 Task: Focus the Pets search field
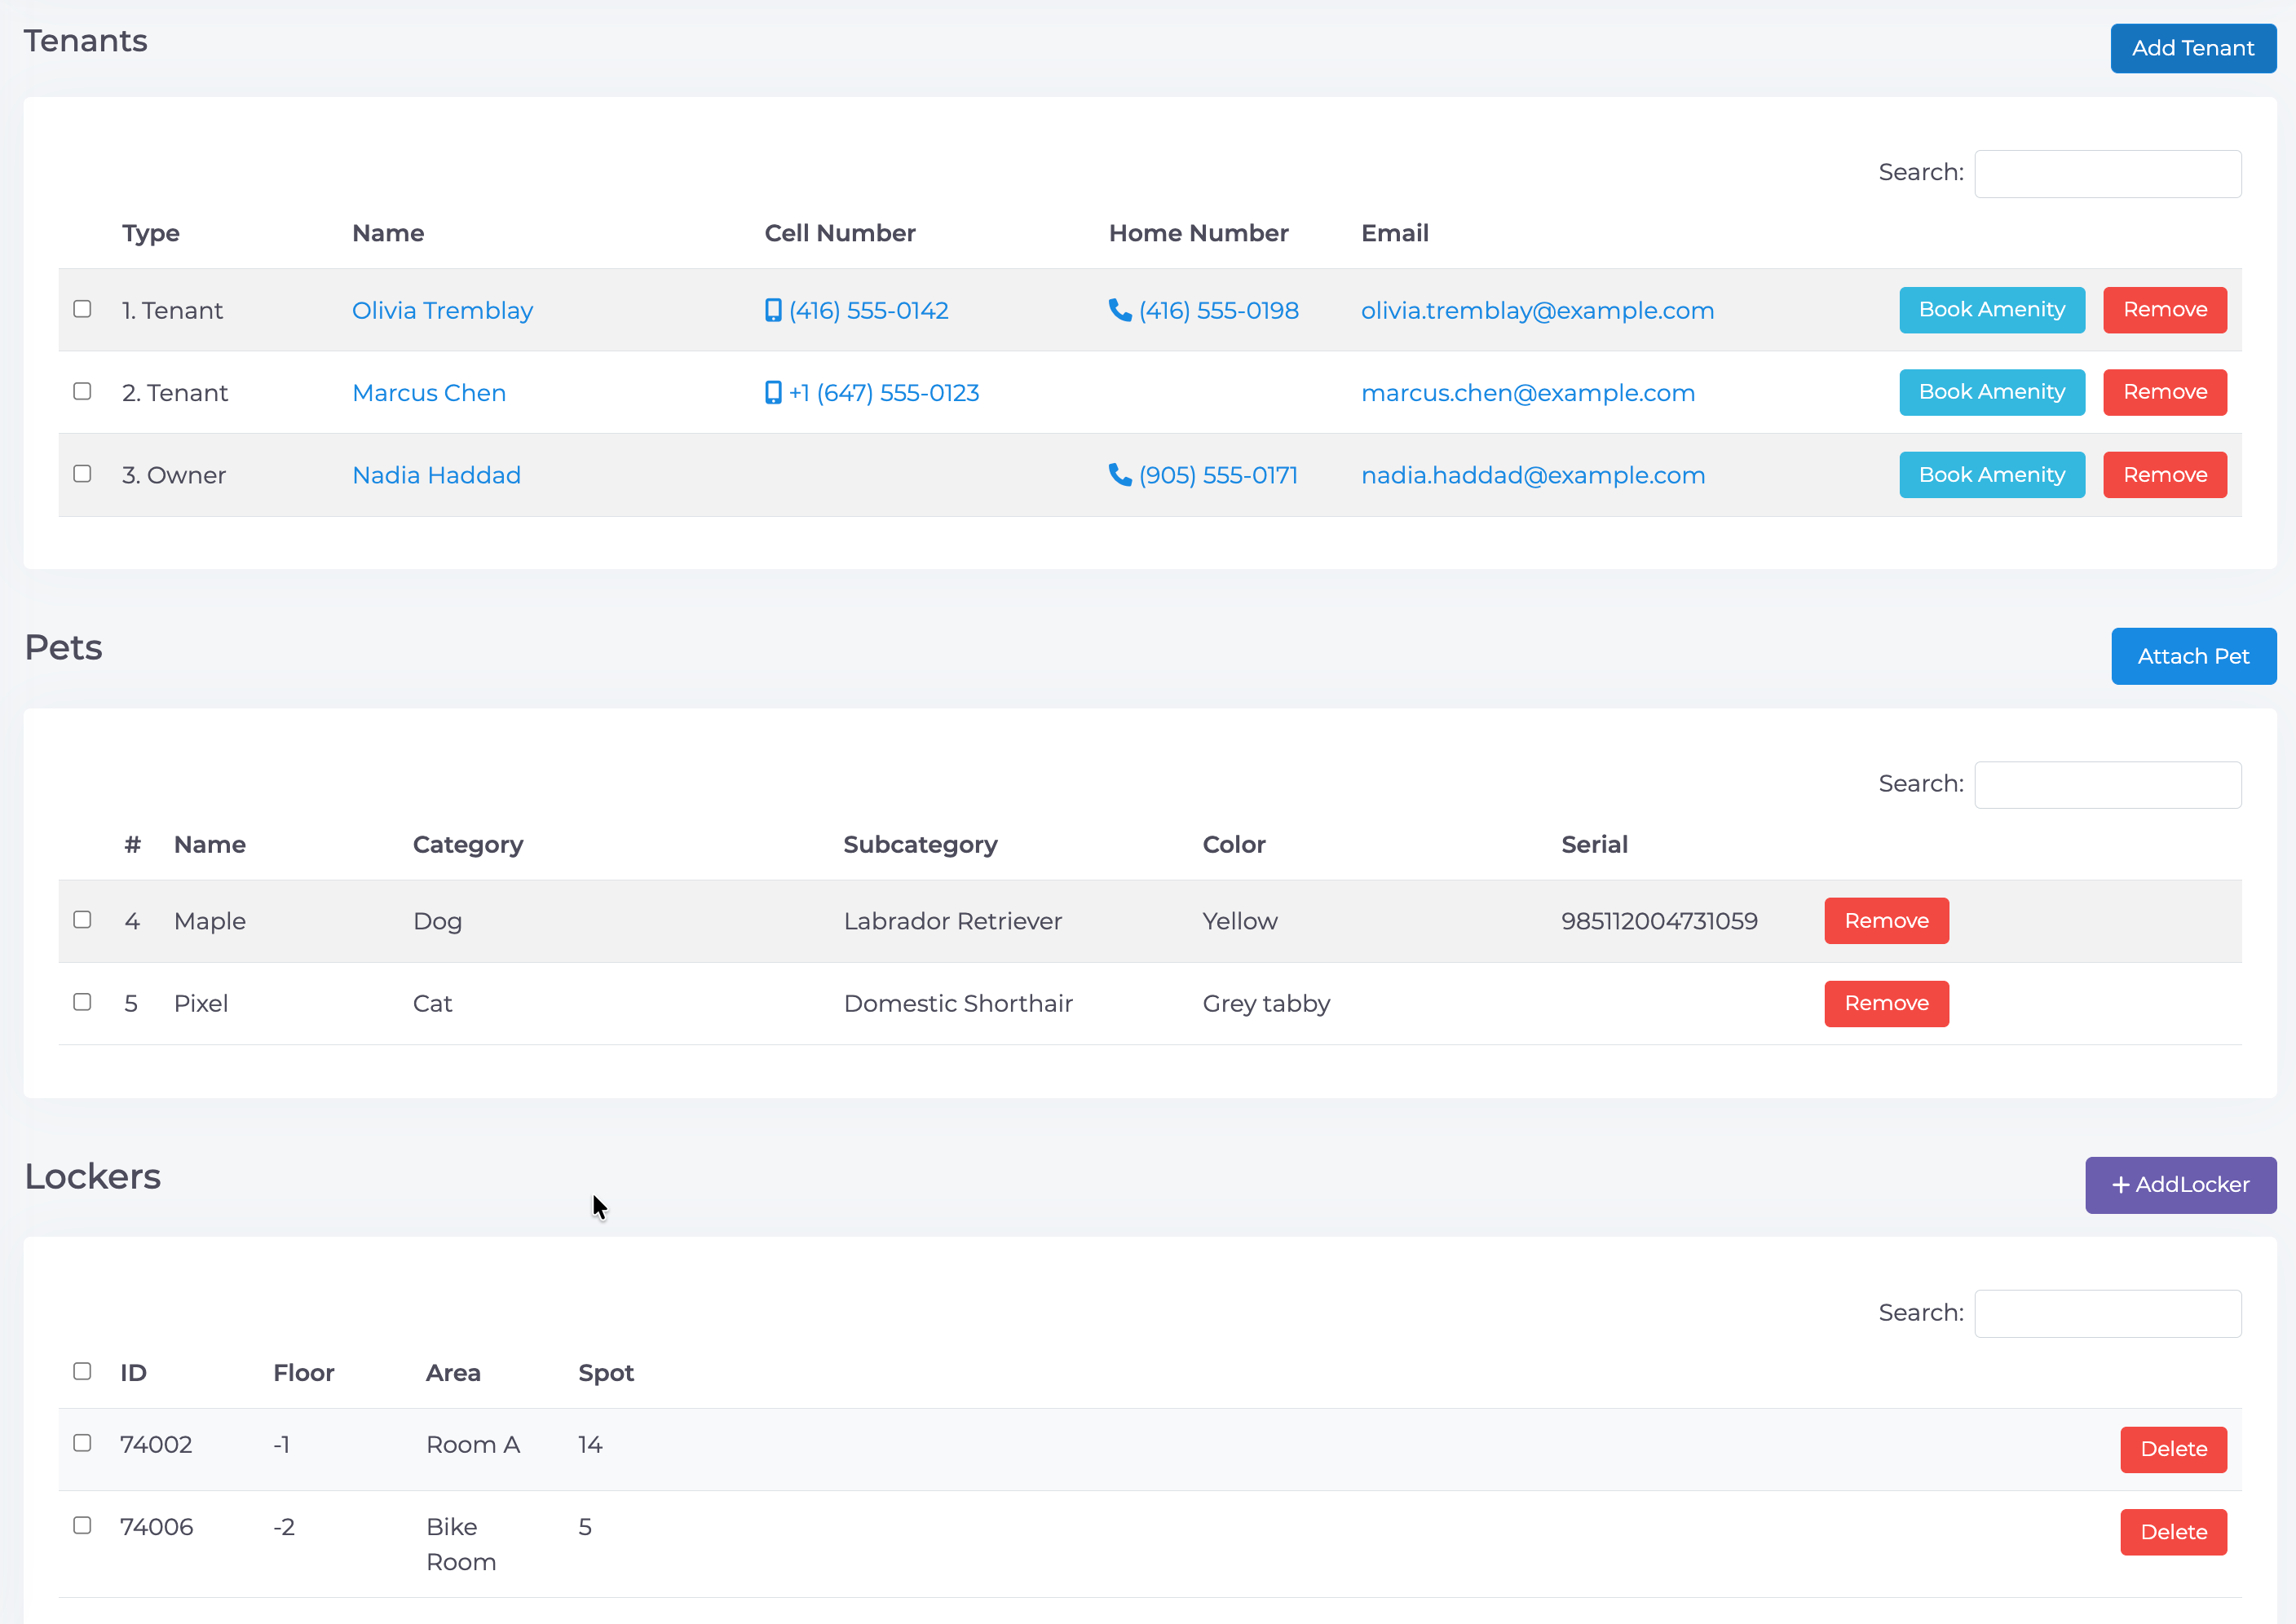(x=2108, y=785)
